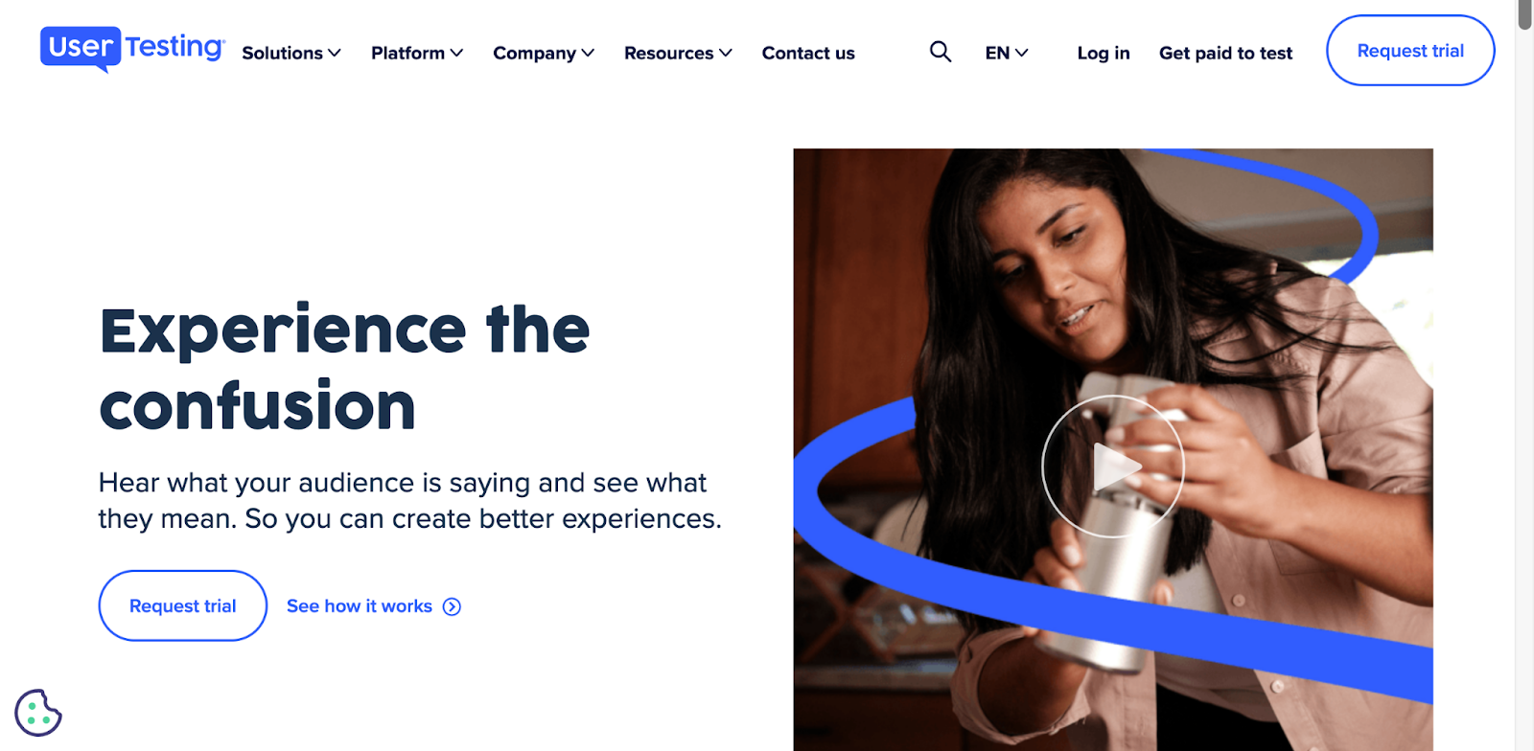Screen dimensions: 1534x751
Task: Open Get paid to test link
Action: [x=1225, y=53]
